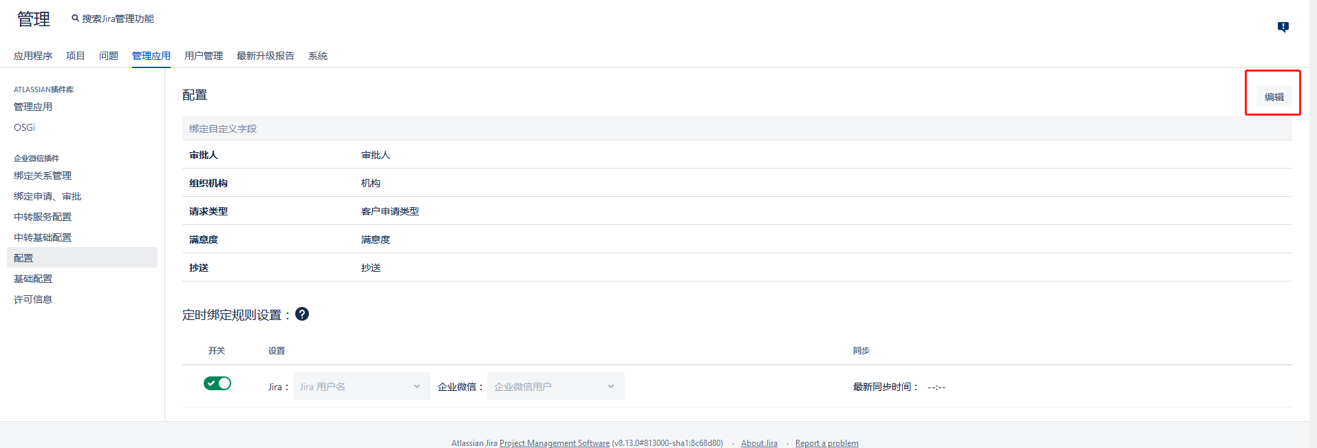Screen dimensions: 1317x448
Task: Click the search magnifier icon
Action: pos(75,19)
